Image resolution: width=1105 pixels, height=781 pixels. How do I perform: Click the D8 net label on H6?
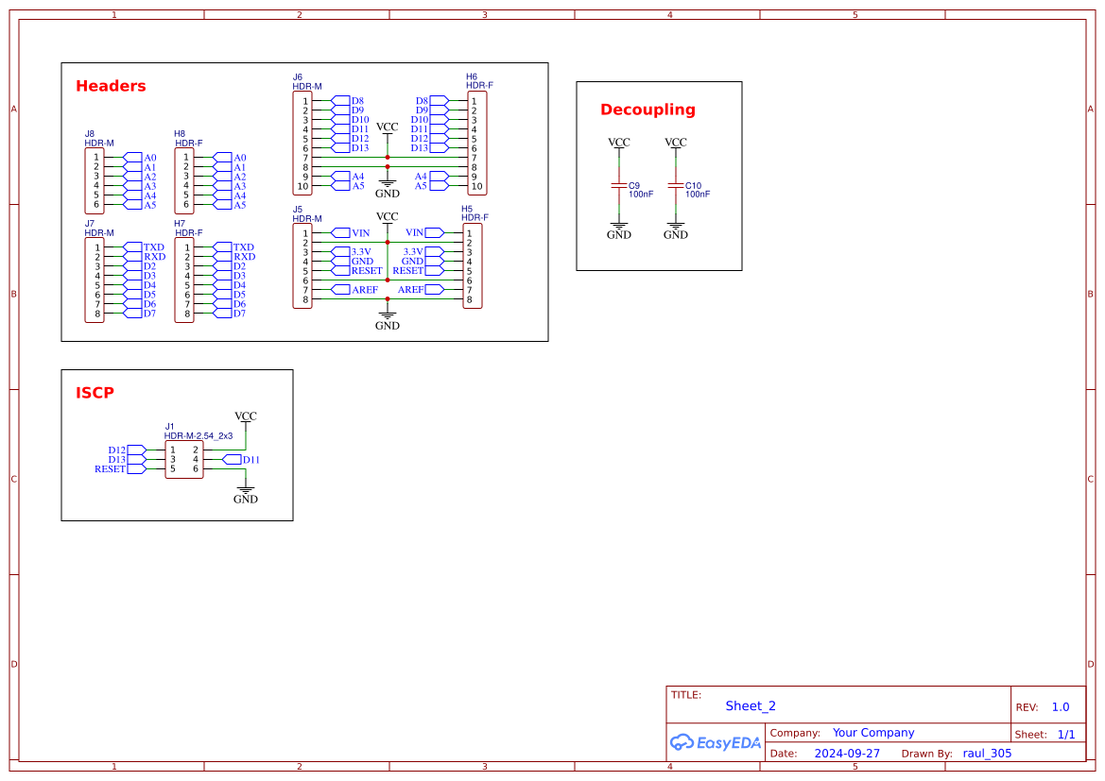[x=422, y=101]
